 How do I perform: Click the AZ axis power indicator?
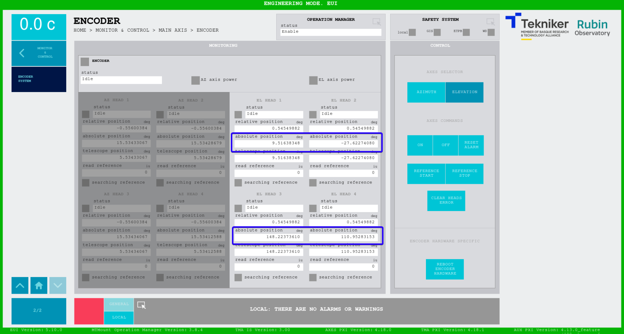click(x=195, y=80)
